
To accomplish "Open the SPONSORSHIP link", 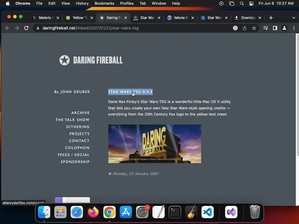I will pos(75,162).
